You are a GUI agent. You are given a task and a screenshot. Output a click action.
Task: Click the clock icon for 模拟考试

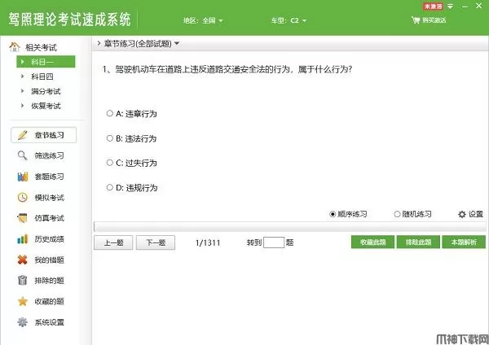coord(23,198)
